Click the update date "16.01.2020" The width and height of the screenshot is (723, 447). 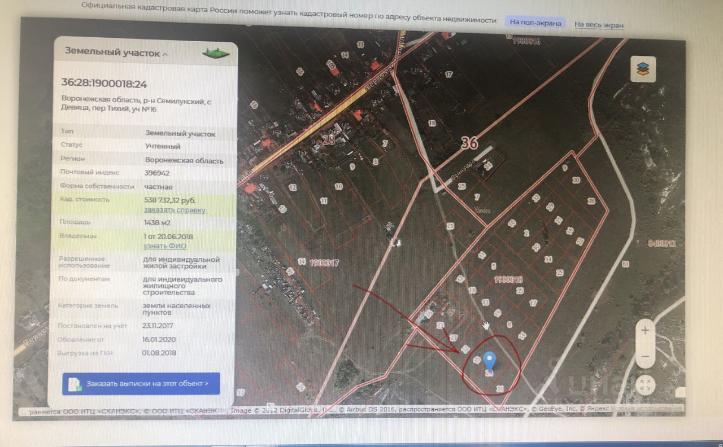pyautogui.click(x=160, y=339)
